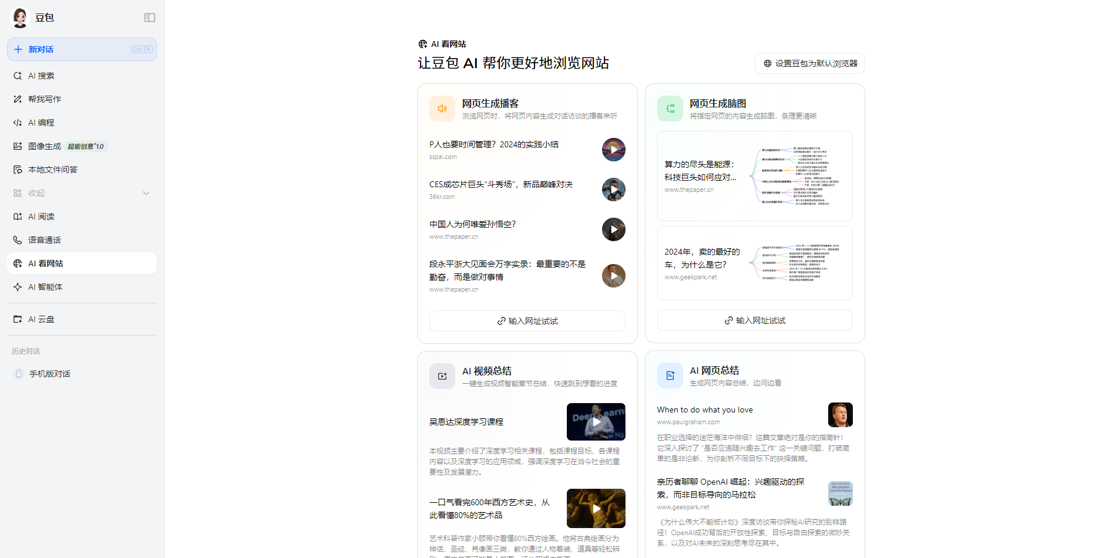Open 语音通话 voice call
Viewport: 1116px width, 558px height.
point(82,240)
